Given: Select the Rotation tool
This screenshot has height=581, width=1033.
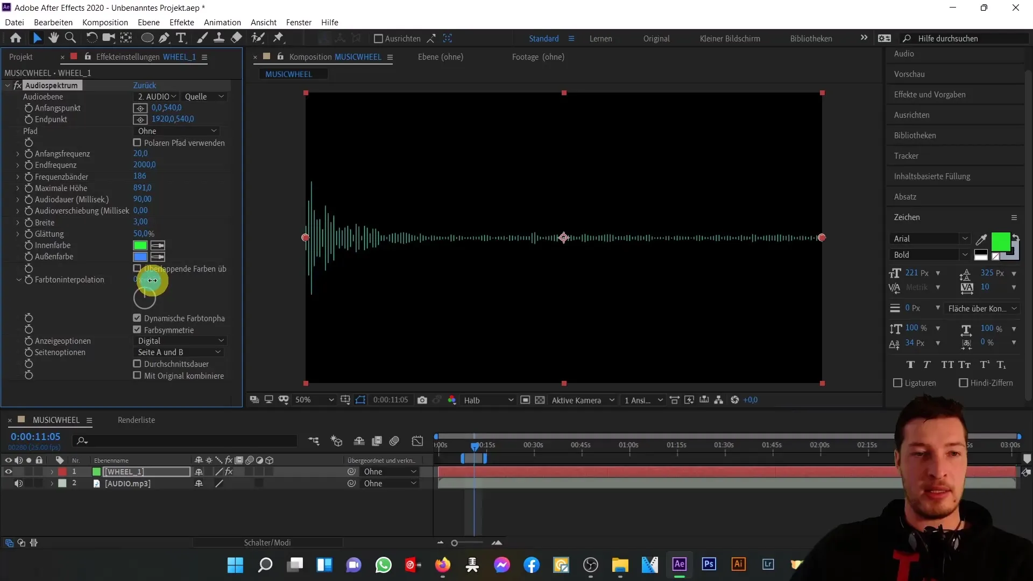Looking at the screenshot, I should pyautogui.click(x=92, y=38).
